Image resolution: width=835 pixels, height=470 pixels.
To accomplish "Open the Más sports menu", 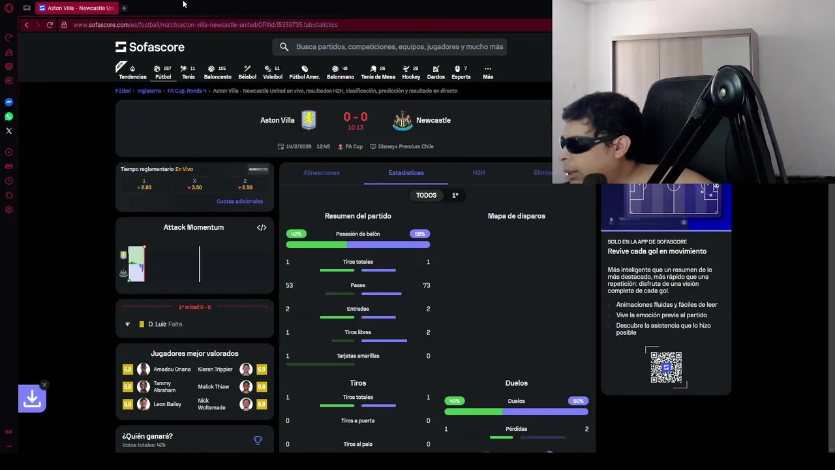I will tap(488, 72).
